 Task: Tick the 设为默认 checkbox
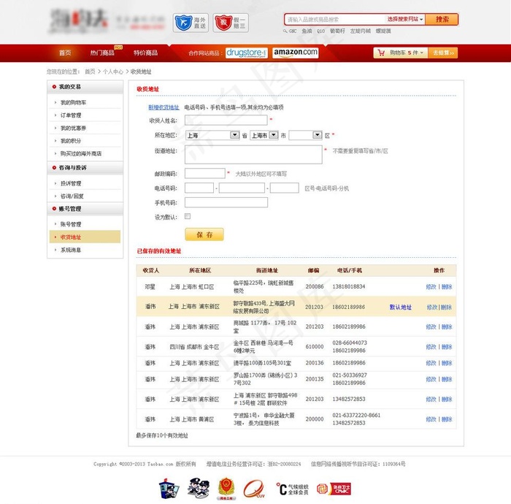pyautogui.click(x=188, y=217)
